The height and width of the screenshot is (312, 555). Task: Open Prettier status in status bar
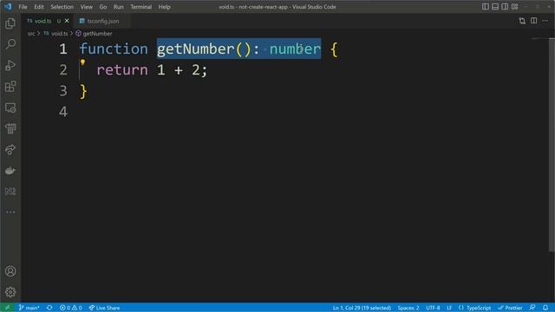pyautogui.click(x=510, y=308)
